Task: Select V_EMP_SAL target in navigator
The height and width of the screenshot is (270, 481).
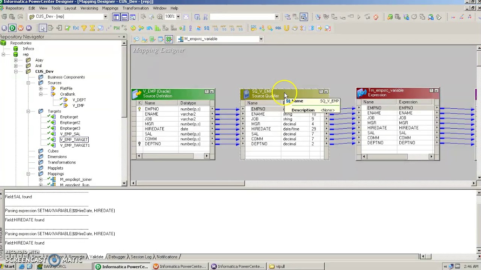Action: point(70,134)
